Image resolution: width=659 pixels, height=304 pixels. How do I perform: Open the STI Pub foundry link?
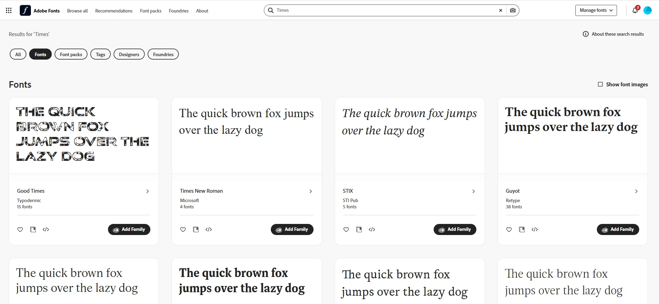tap(350, 200)
